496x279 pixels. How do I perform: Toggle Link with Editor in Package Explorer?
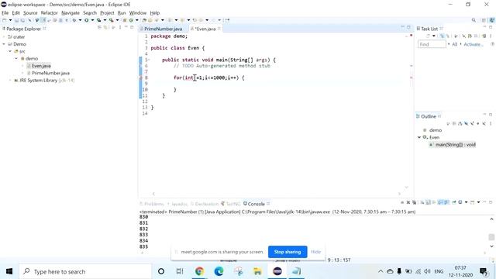[105, 28]
